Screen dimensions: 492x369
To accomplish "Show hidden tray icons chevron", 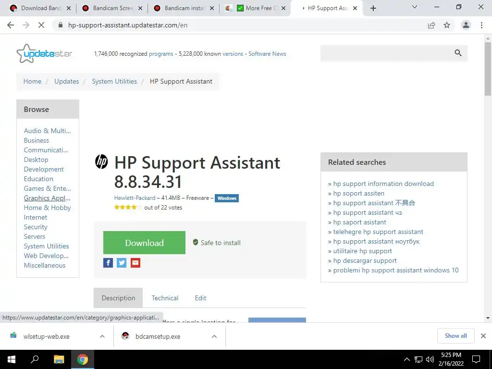I will point(406,359).
